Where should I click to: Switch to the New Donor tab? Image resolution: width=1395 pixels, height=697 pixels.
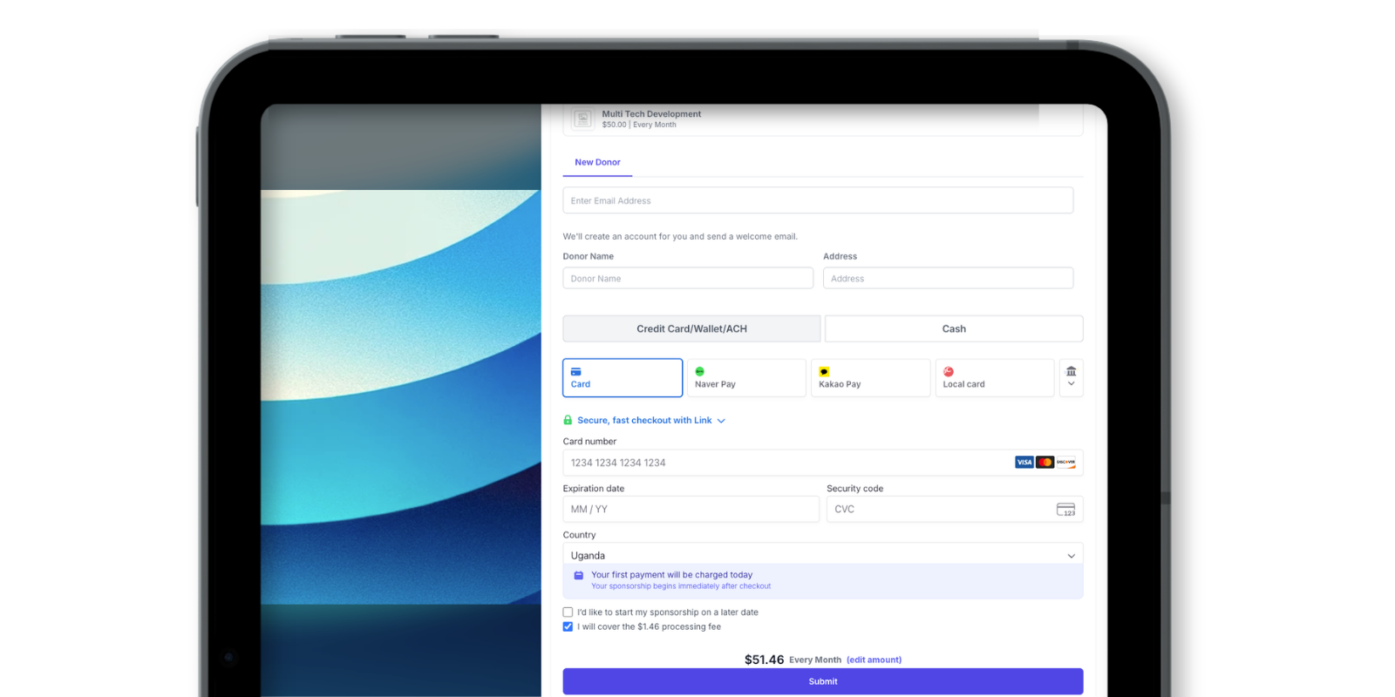tap(597, 162)
